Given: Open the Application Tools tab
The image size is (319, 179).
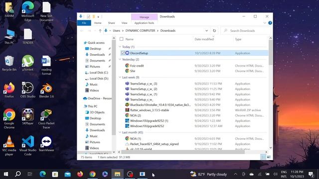Looking at the screenshot, I should pyautogui.click(x=144, y=23).
